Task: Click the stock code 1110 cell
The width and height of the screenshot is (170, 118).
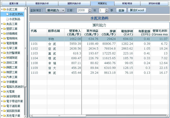Action: pos(34,73)
